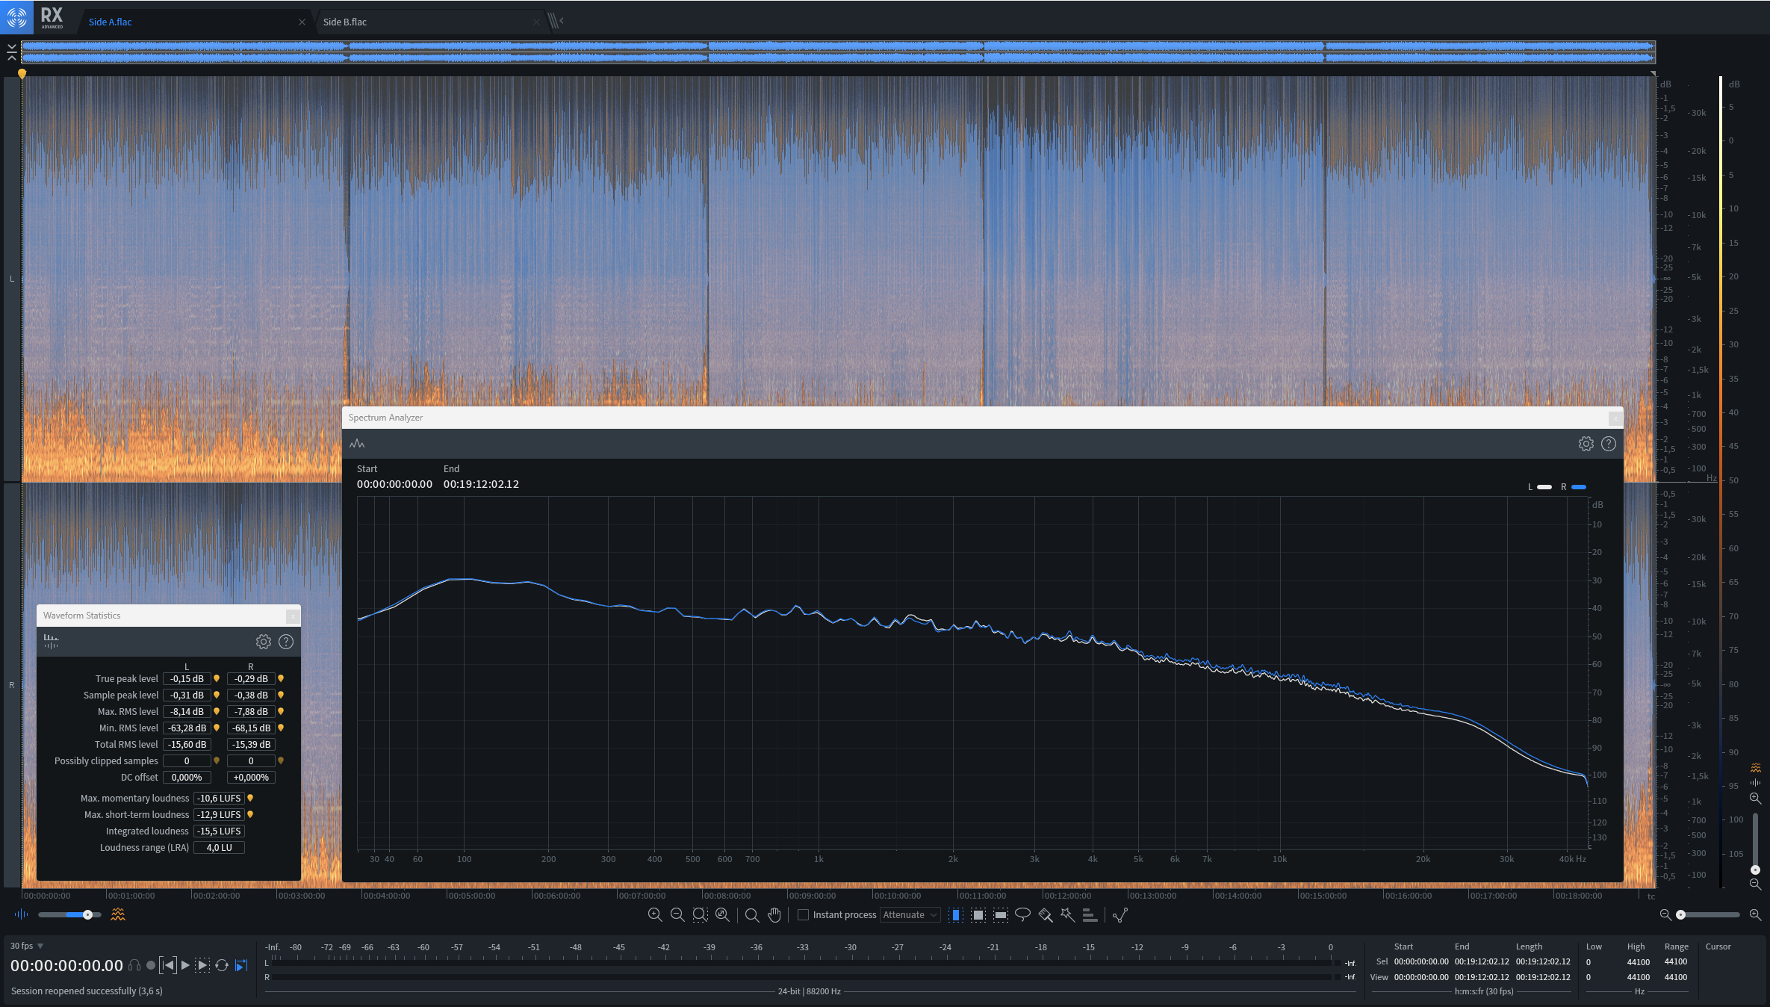Click the Zoom to selection icon
The width and height of the screenshot is (1770, 1007).
700,914
